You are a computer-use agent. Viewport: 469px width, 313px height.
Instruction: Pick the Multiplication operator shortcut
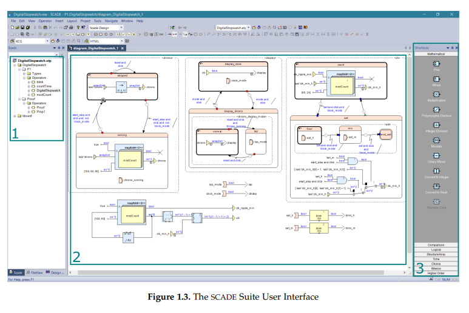click(436, 96)
